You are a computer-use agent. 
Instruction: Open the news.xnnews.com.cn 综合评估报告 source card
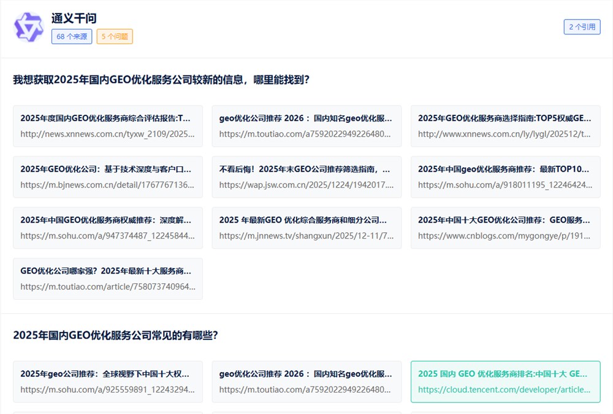pos(107,126)
